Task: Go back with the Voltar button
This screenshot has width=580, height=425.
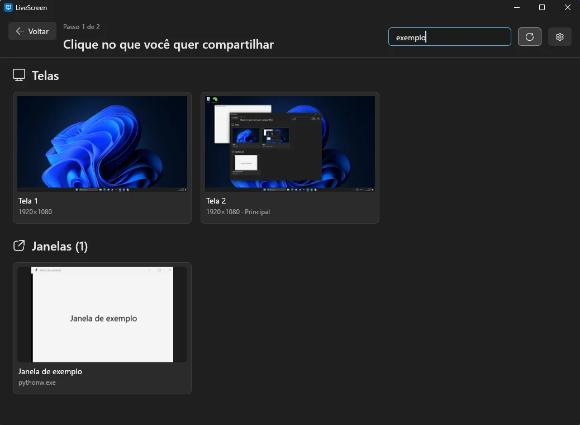Action: (x=32, y=31)
